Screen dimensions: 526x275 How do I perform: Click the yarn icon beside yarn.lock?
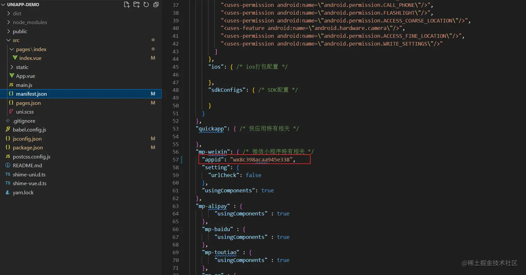point(8,192)
